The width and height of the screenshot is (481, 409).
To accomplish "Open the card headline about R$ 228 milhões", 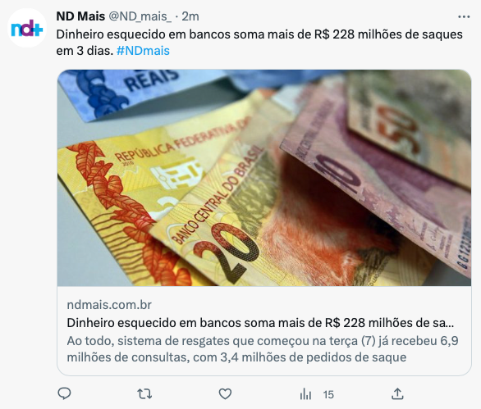I will 260,323.
